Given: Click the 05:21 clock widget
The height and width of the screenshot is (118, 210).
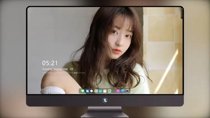Looking at the screenshot, I should 50,63.
